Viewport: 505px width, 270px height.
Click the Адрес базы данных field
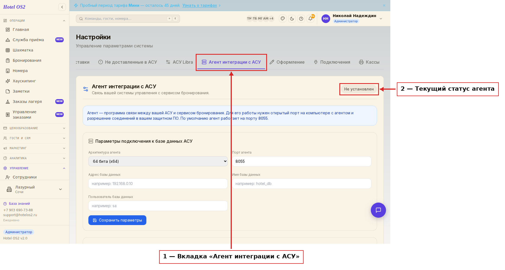tap(158, 184)
